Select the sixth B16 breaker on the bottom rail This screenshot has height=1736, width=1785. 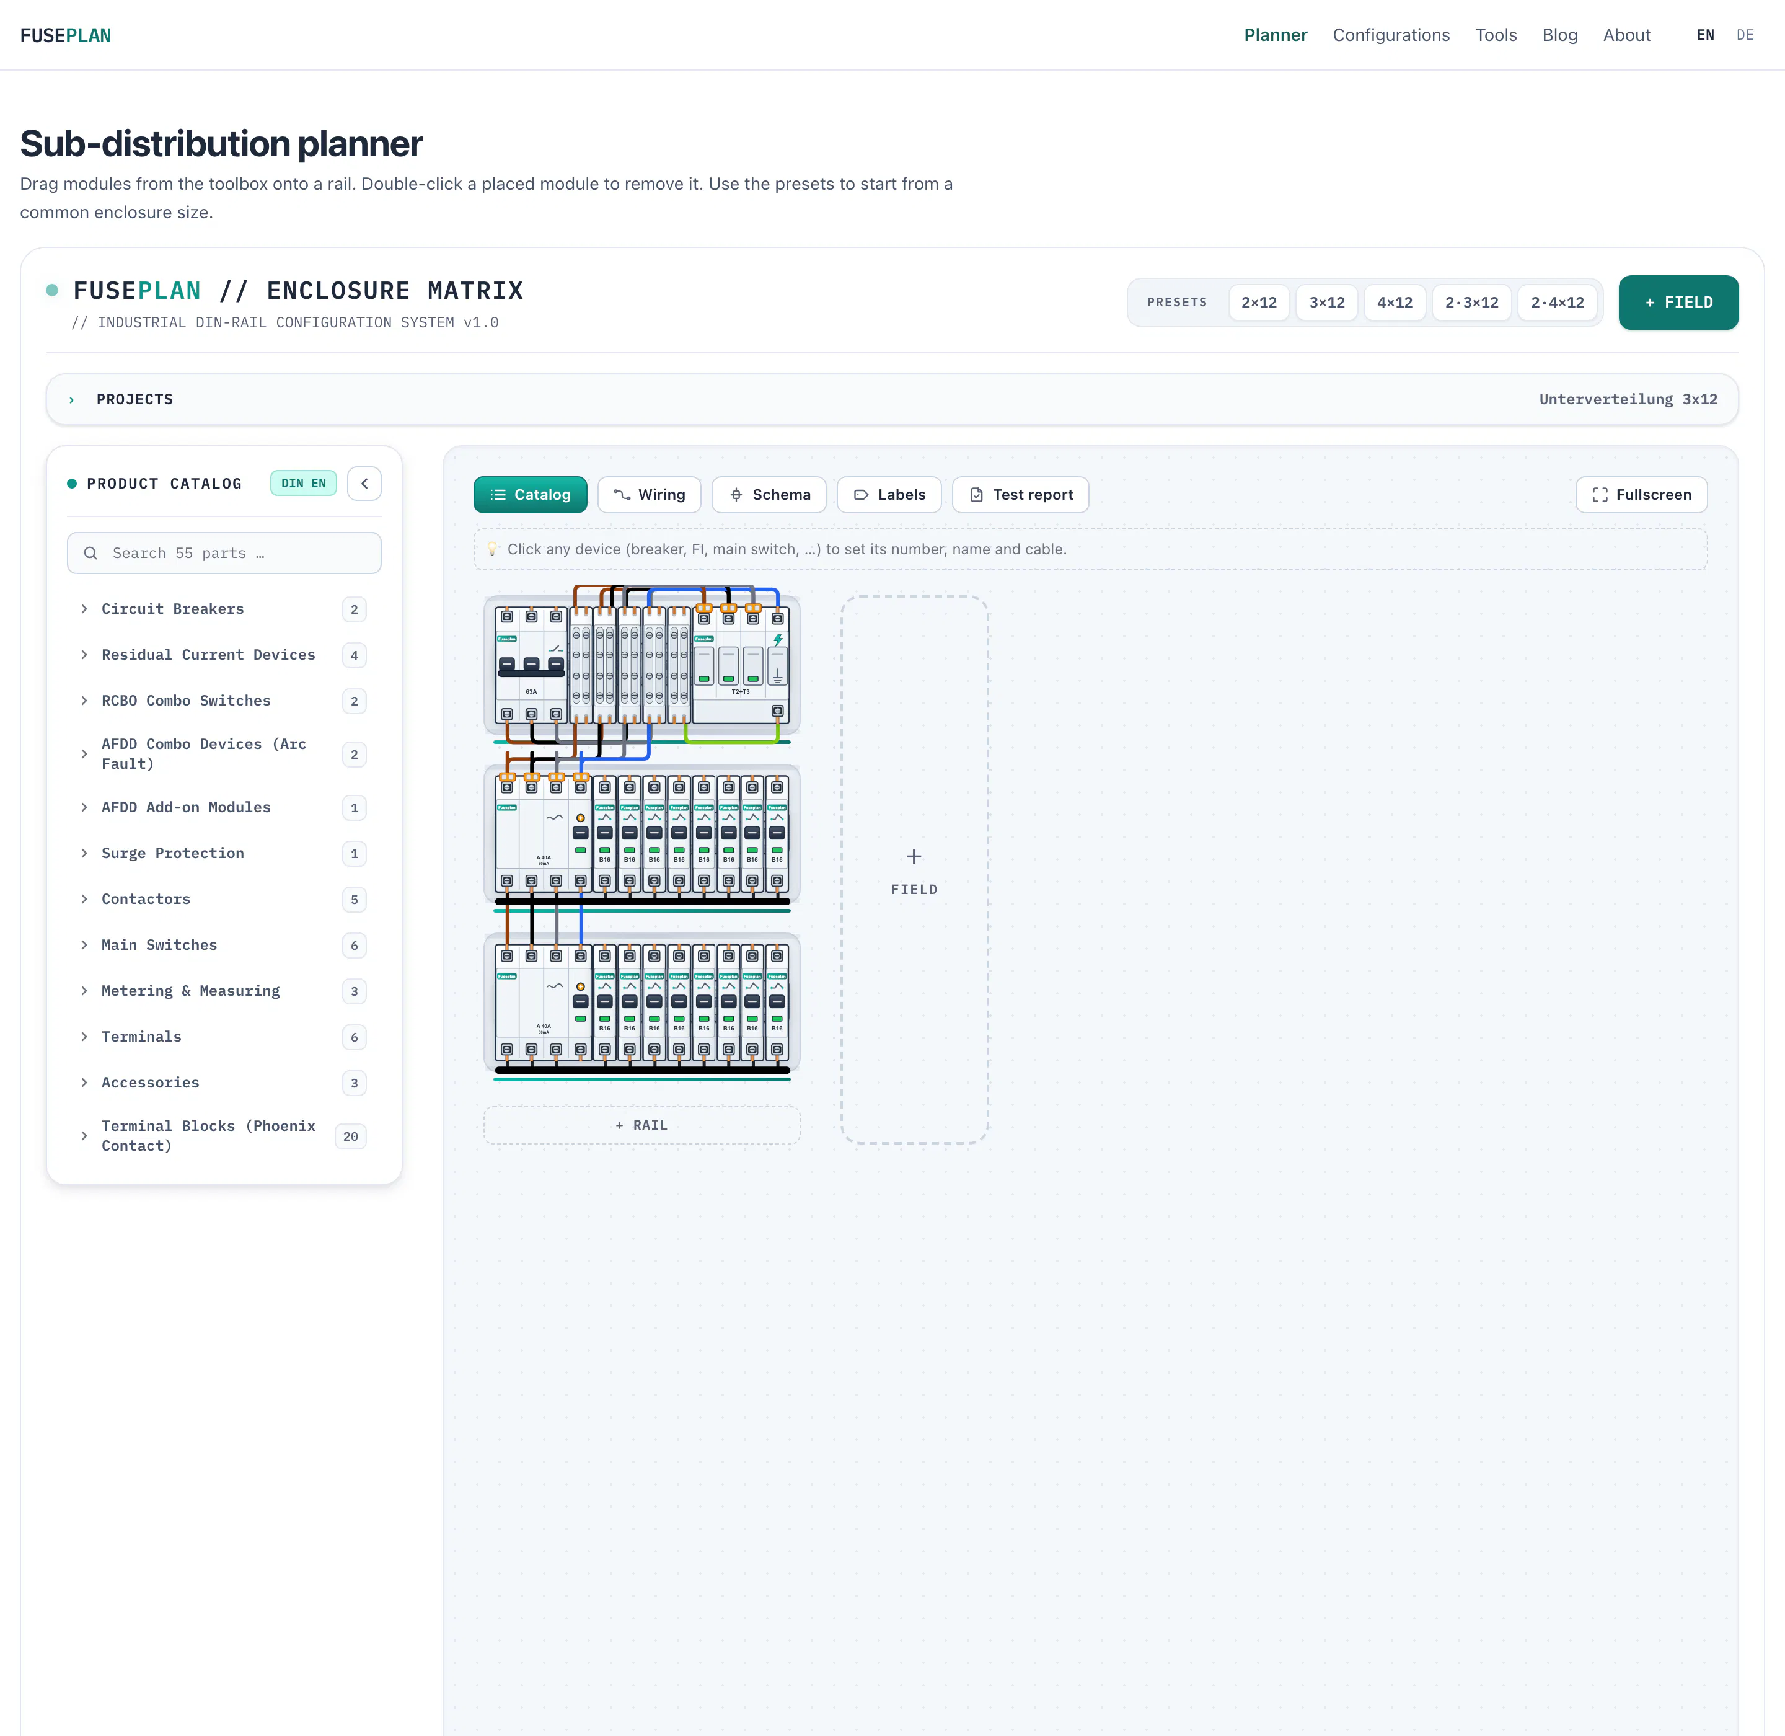coord(728,1002)
